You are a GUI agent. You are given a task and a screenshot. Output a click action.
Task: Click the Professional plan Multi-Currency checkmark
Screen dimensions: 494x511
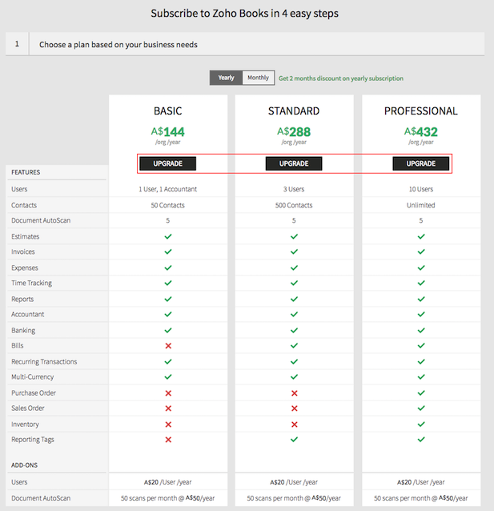pos(420,377)
